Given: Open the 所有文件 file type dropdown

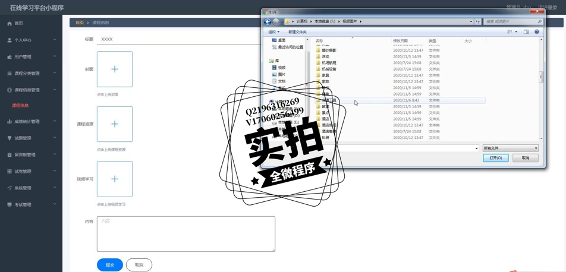Looking at the screenshot, I should [x=510, y=148].
